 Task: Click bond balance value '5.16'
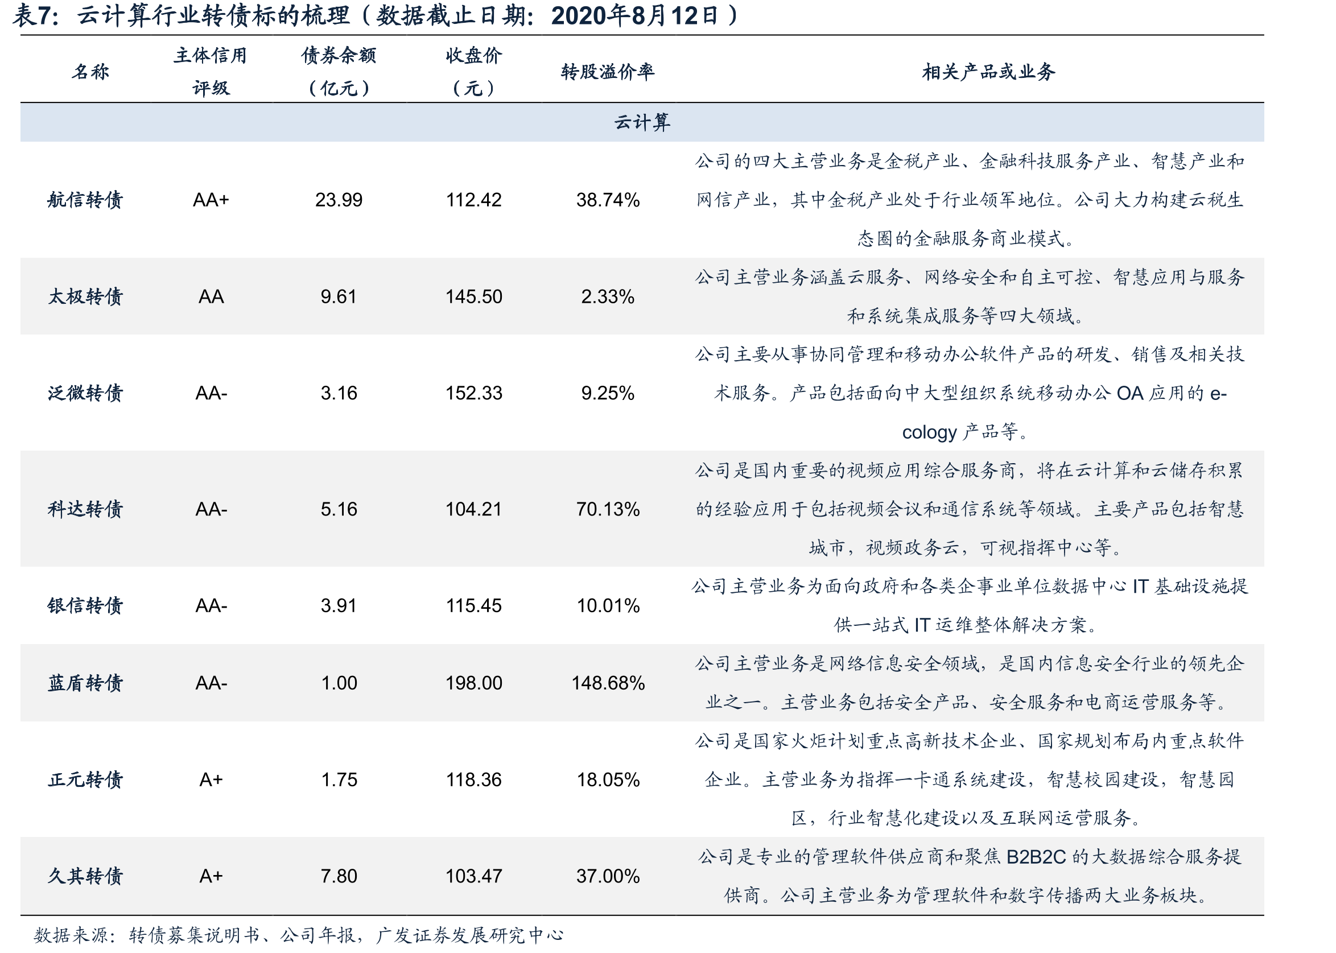tap(339, 509)
